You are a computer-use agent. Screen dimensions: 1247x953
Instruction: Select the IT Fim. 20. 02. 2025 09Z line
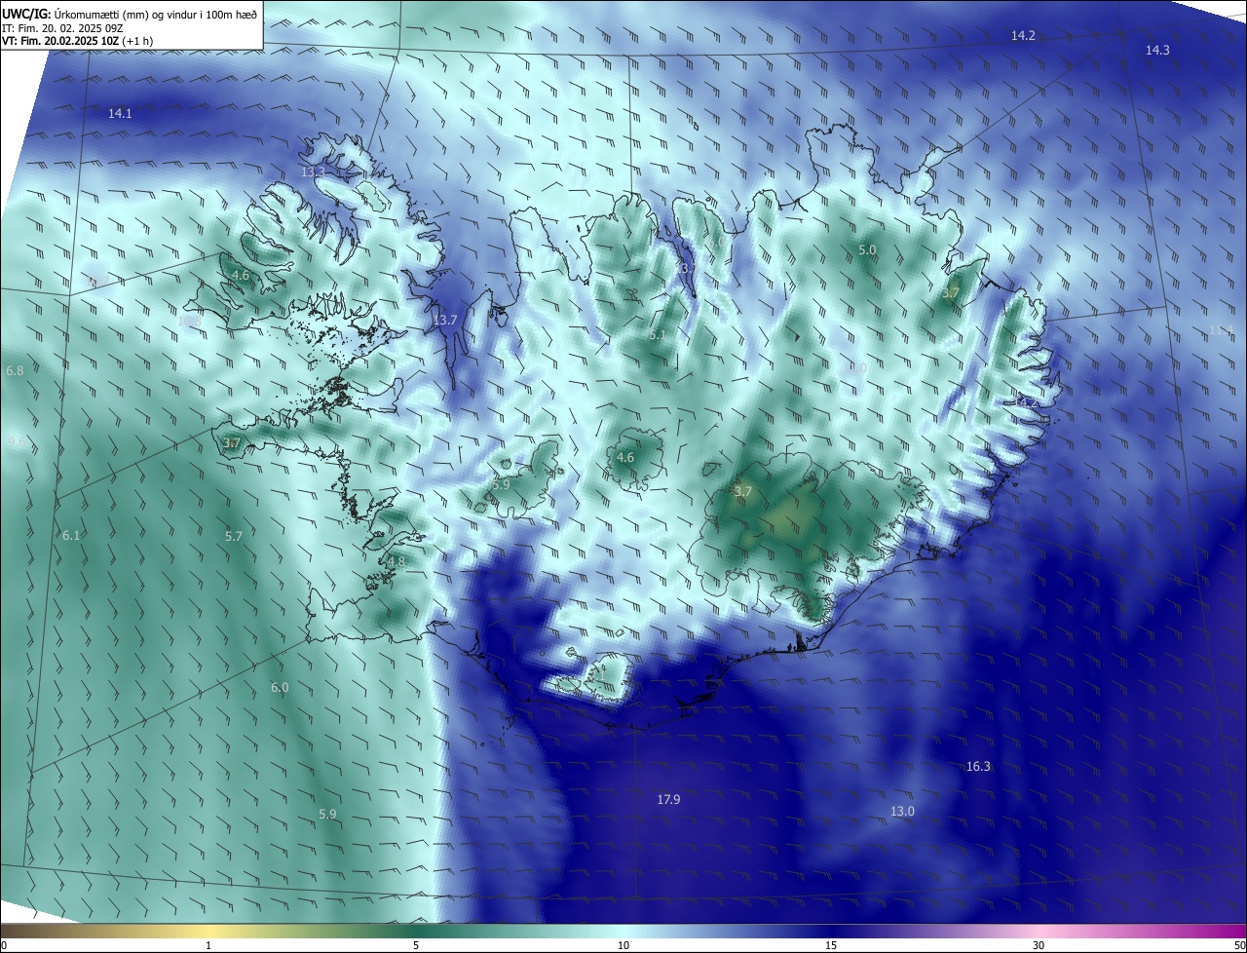click(62, 27)
